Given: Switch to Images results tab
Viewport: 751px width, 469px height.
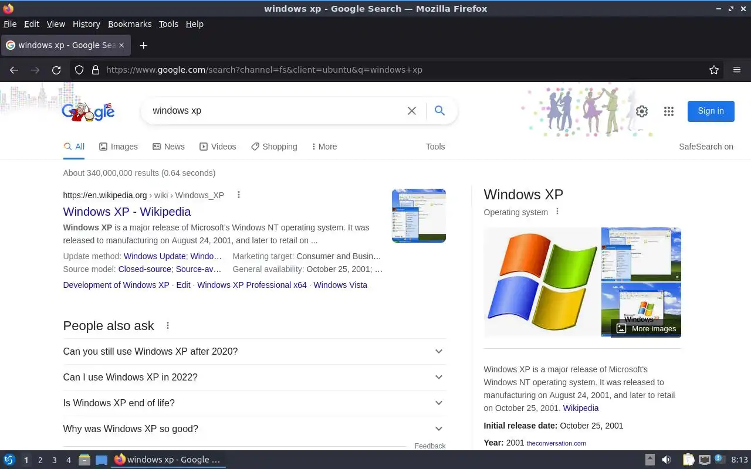Looking at the screenshot, I should [119, 147].
